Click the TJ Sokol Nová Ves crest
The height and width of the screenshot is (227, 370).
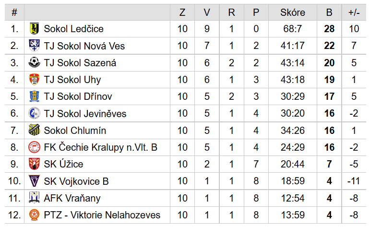(x=34, y=46)
